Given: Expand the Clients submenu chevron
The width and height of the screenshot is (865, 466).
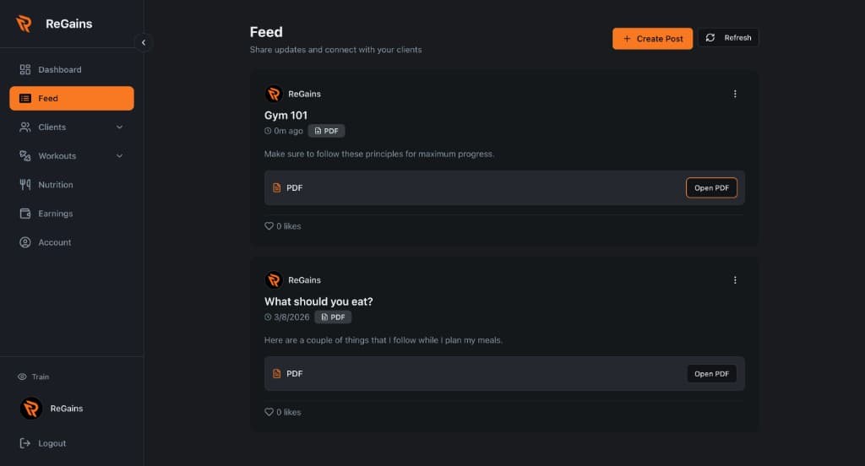Looking at the screenshot, I should coord(119,127).
